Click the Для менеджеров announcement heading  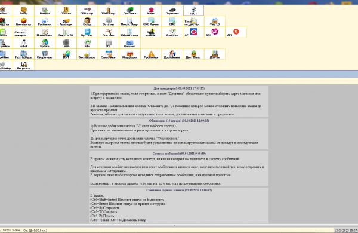pos(179,88)
